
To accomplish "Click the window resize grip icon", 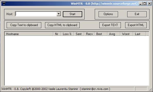I will (x=150, y=89).
